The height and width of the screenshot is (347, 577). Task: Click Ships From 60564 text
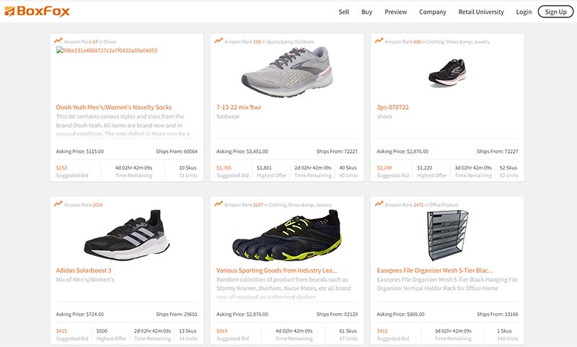(x=177, y=151)
